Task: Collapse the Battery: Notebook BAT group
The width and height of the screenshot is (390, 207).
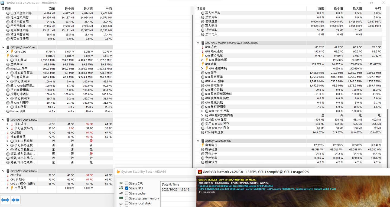Action: click(198, 141)
